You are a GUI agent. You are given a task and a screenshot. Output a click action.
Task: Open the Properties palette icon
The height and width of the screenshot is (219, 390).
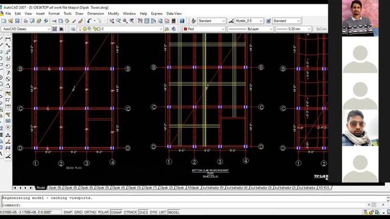tap(140, 21)
